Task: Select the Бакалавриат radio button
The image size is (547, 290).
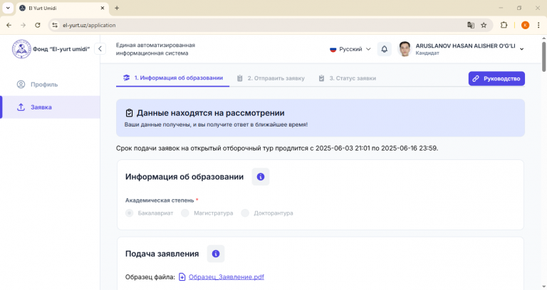Action: pos(129,213)
